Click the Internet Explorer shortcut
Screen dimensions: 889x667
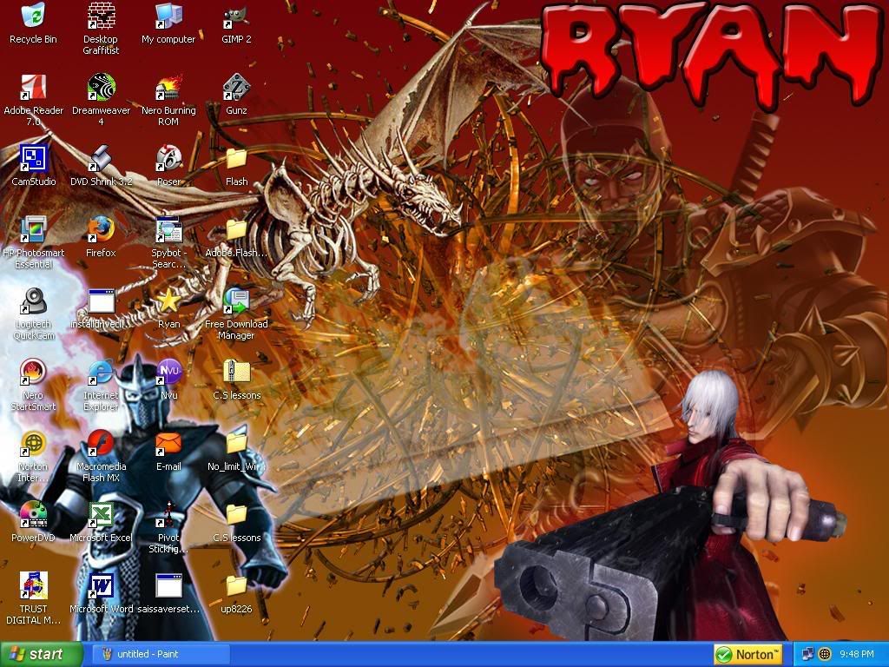click(101, 373)
